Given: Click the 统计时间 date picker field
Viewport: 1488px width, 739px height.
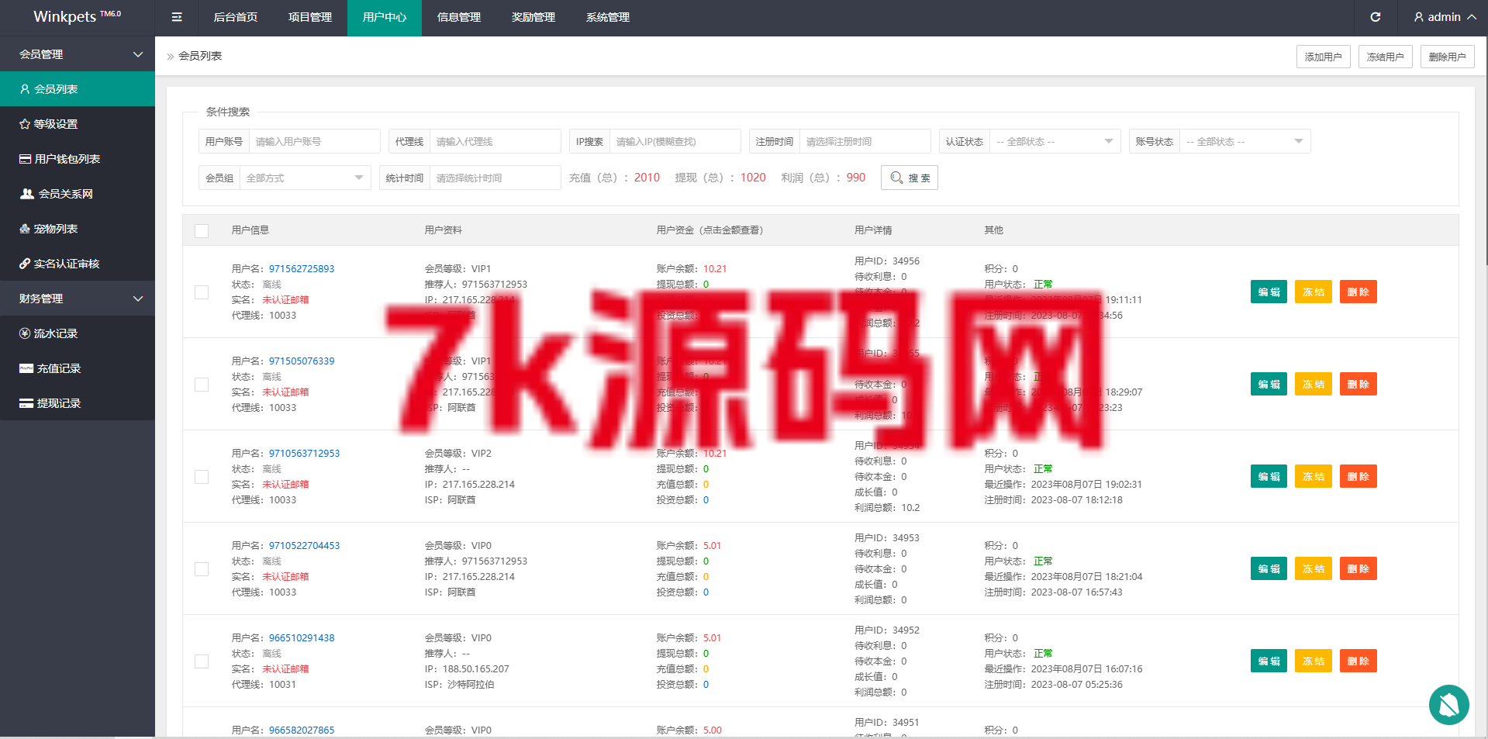Looking at the screenshot, I should click(x=495, y=178).
